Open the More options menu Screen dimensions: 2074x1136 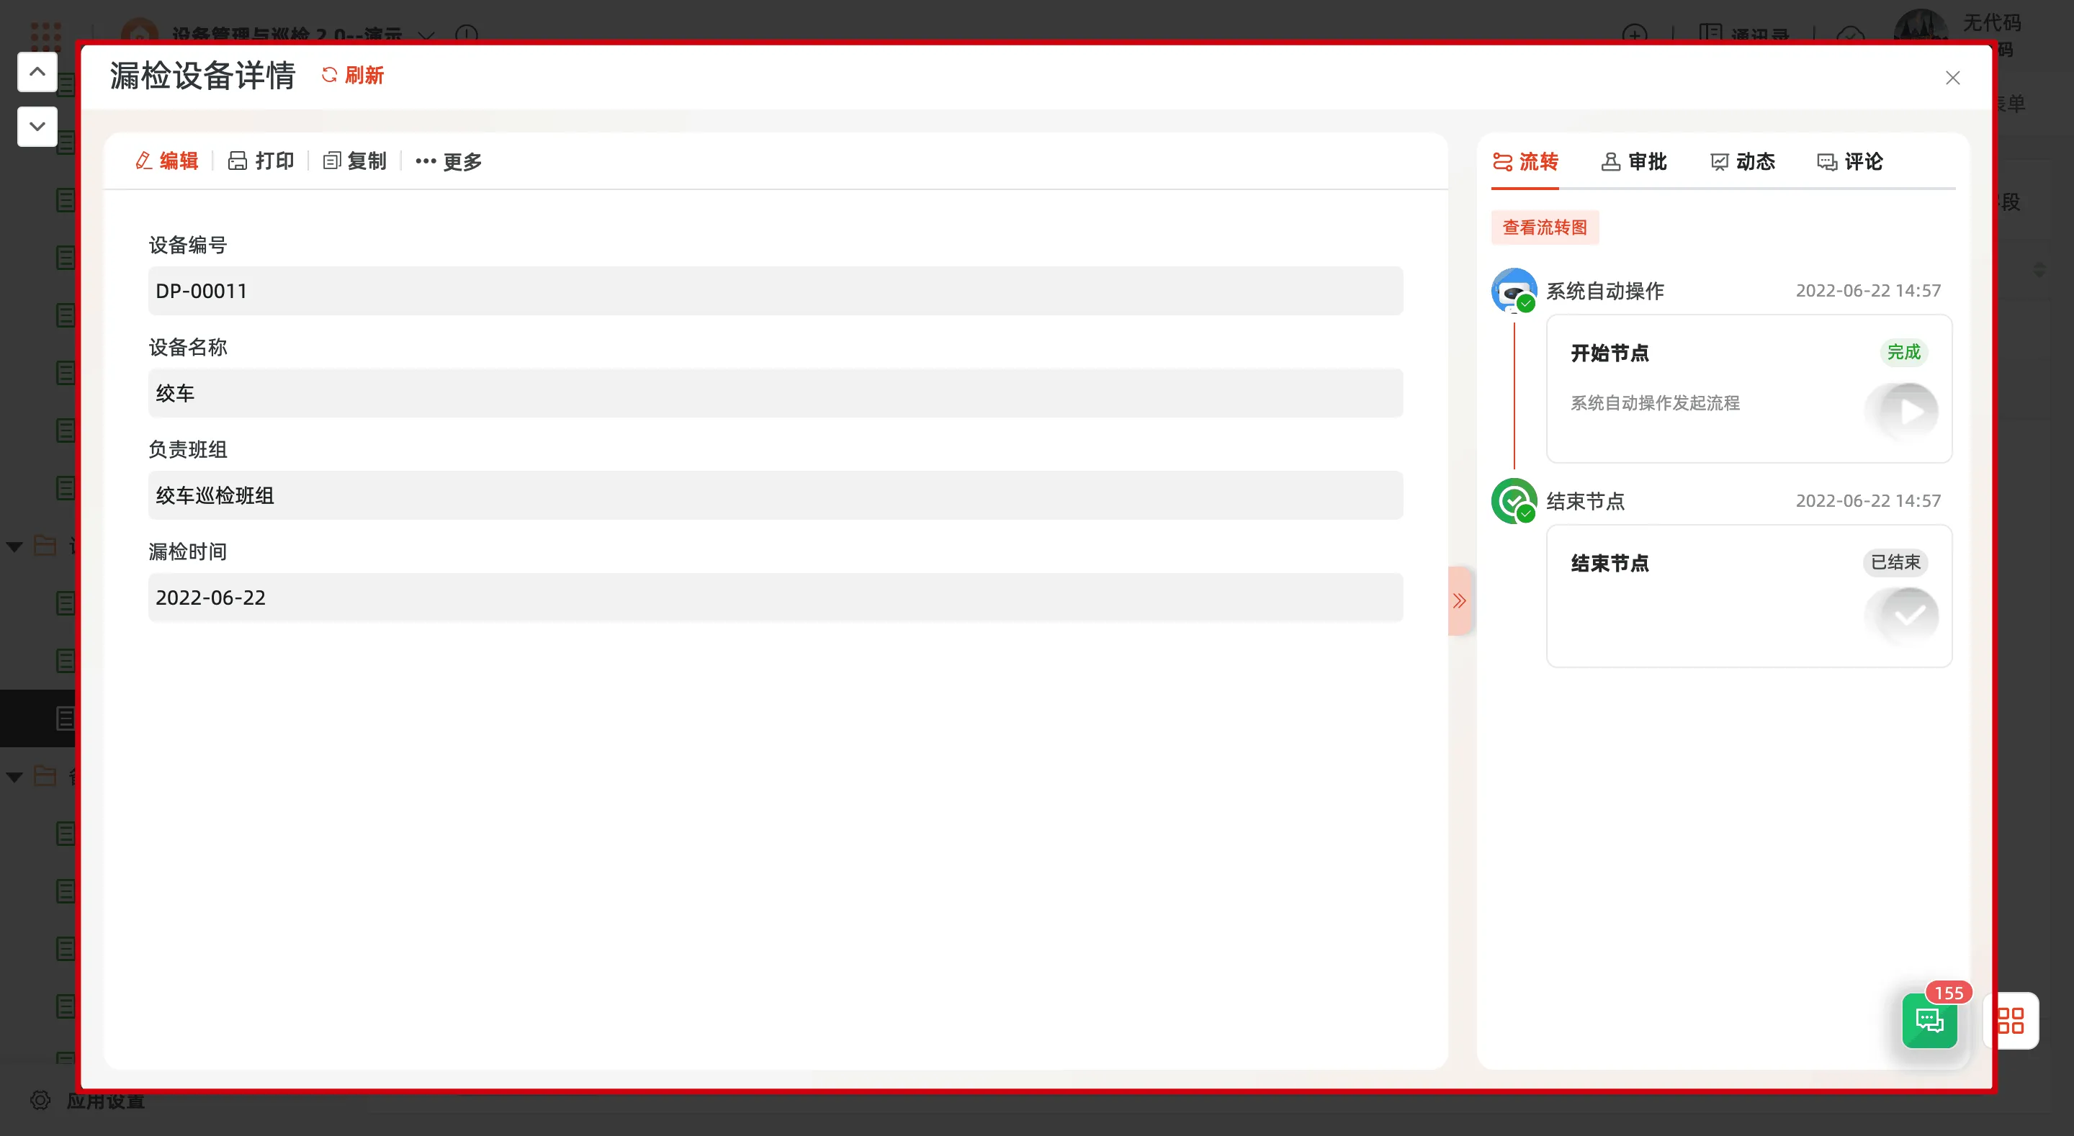[x=449, y=161]
